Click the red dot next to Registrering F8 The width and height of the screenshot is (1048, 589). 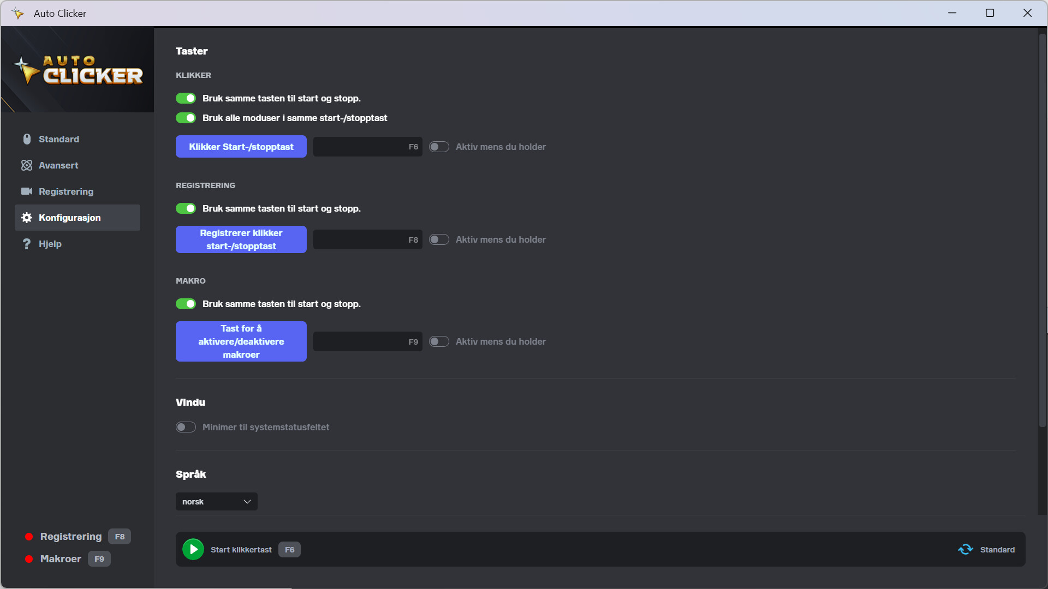pos(29,537)
